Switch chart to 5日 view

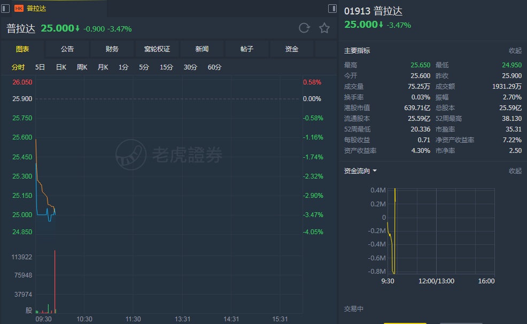click(40, 67)
